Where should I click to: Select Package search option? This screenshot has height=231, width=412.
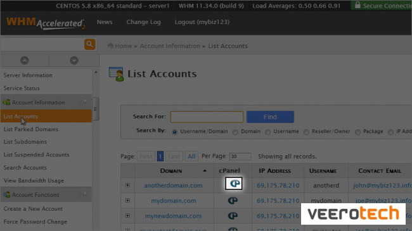click(357, 132)
